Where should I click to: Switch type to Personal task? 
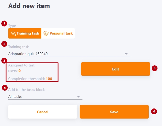[58, 33]
